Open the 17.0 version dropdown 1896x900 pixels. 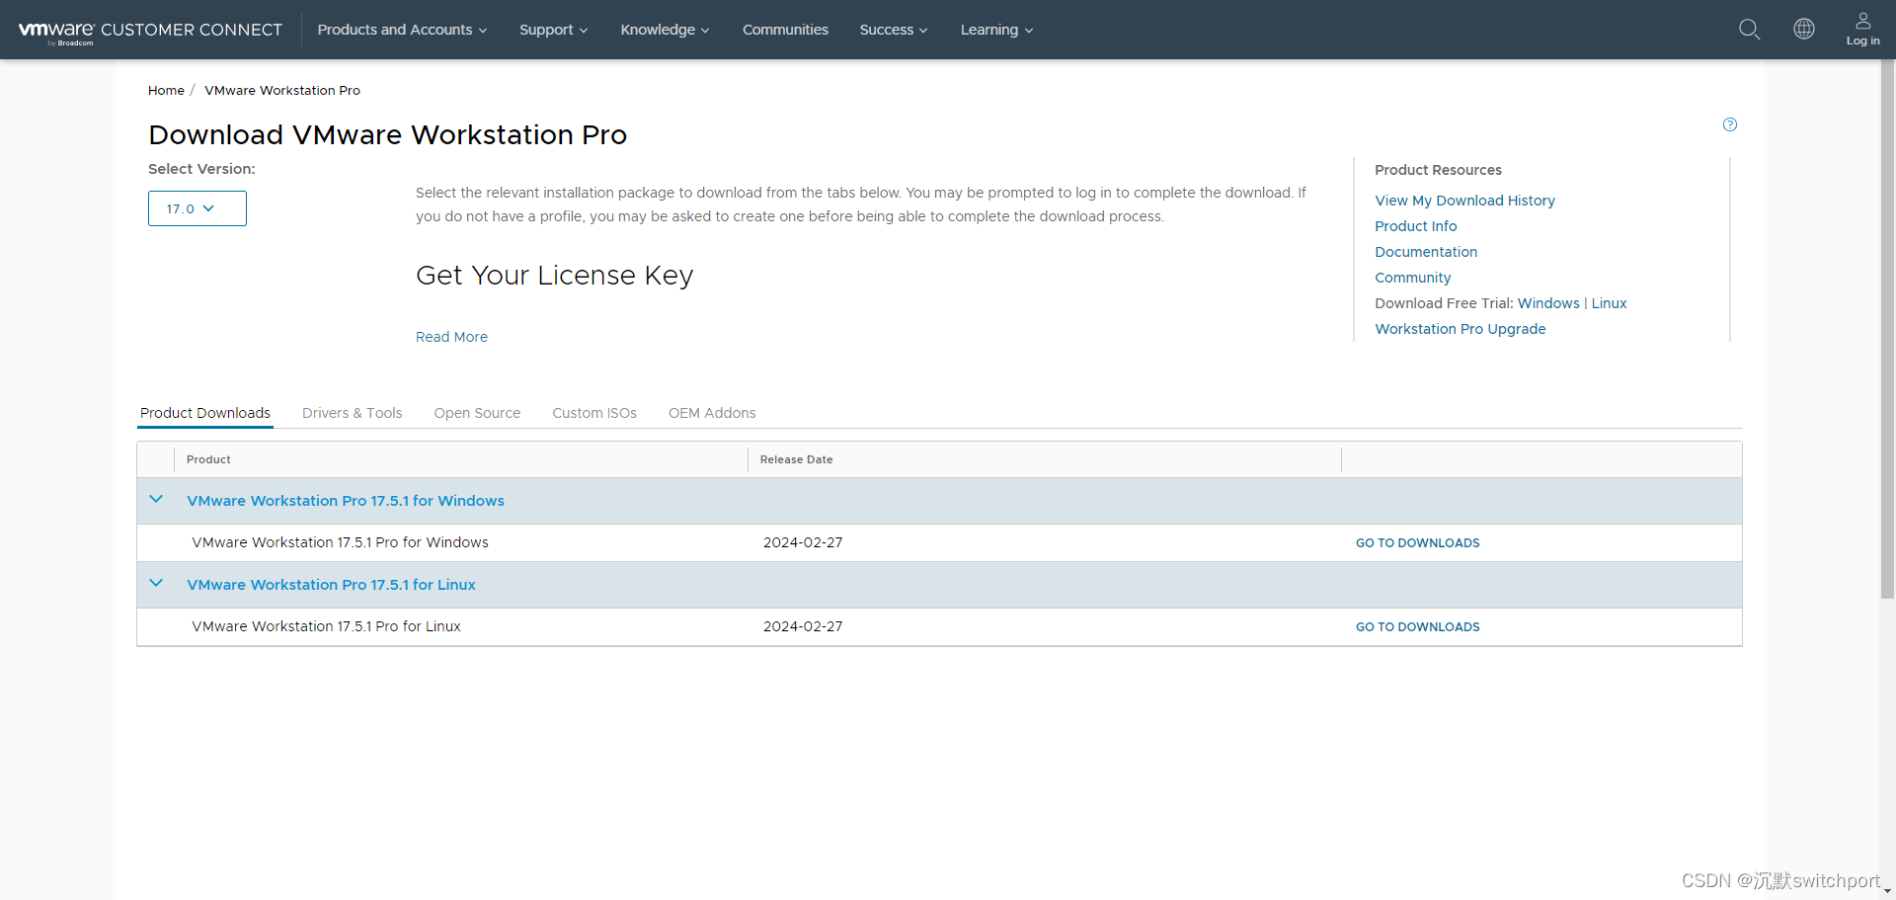pyautogui.click(x=197, y=208)
